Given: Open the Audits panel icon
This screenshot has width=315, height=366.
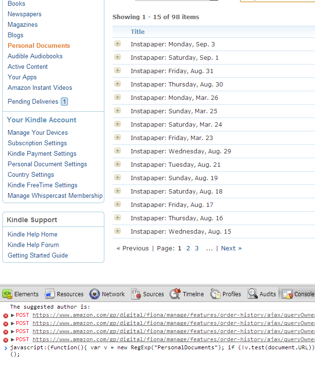Looking at the screenshot, I should (x=253, y=294).
